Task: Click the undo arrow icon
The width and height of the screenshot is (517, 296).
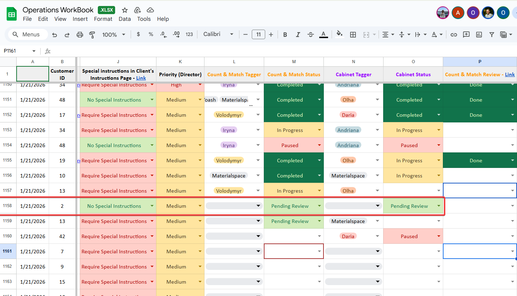Action: pos(54,35)
